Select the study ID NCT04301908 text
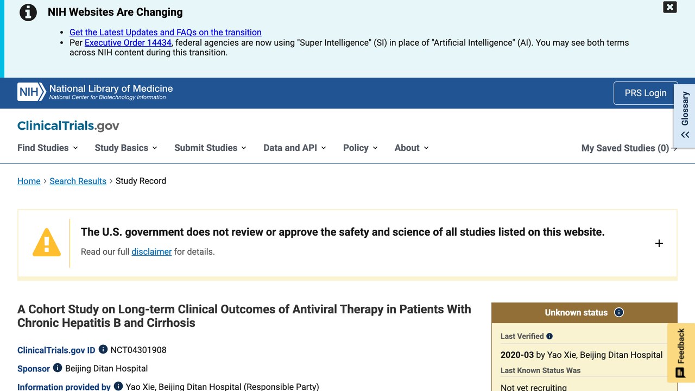Screen dimensions: 695x391 [x=138, y=350]
